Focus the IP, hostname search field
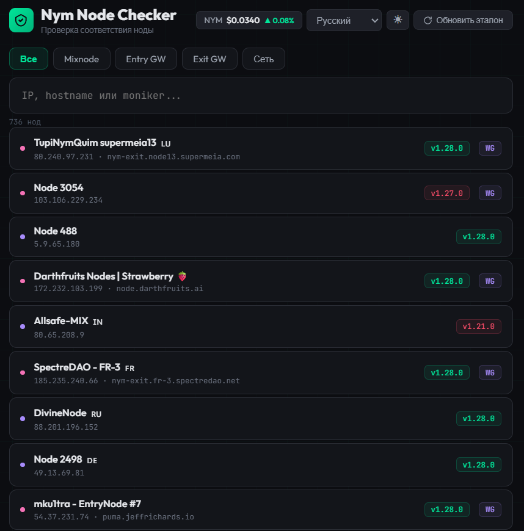 pyautogui.click(x=261, y=96)
